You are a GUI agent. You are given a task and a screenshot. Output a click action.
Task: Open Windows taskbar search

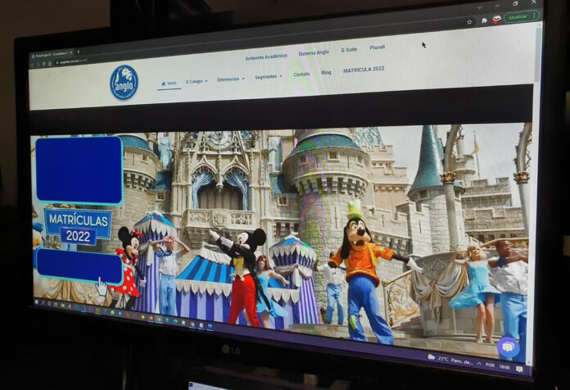coord(43,303)
